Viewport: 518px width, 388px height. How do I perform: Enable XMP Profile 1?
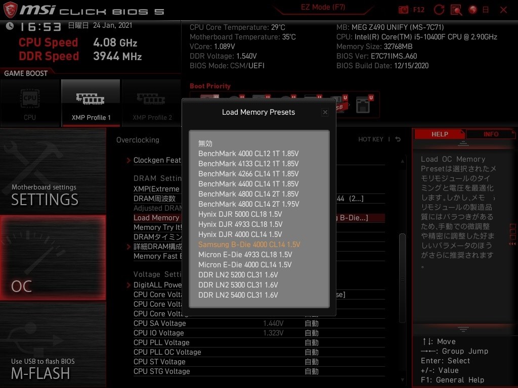coord(91,103)
